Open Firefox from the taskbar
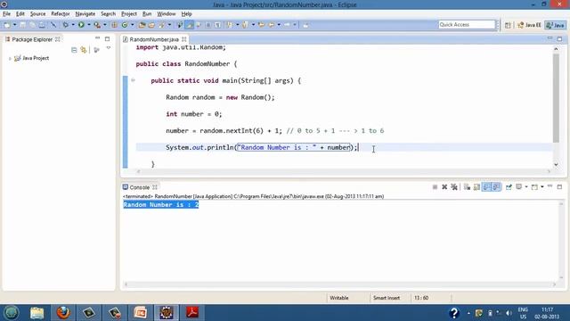 pos(63,313)
